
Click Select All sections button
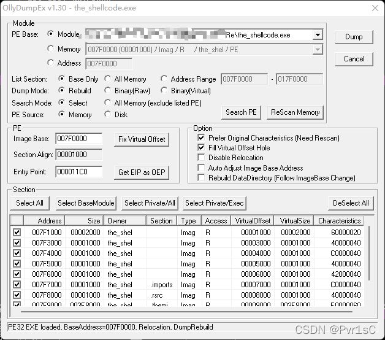29,203
